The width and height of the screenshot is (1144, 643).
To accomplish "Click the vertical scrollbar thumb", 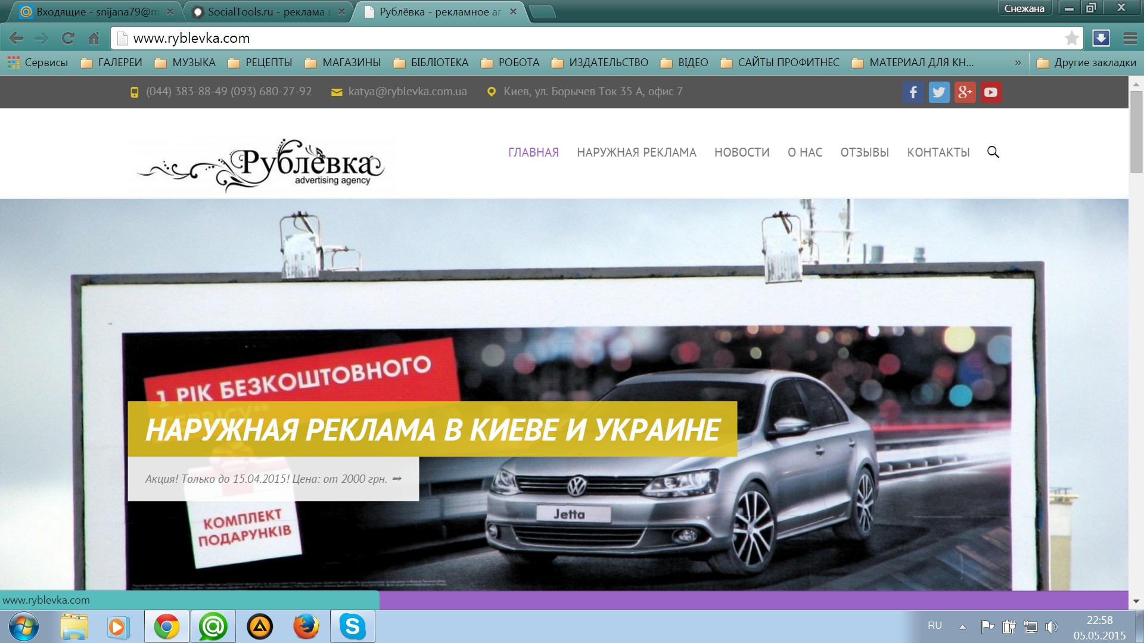I will coord(1136,132).
